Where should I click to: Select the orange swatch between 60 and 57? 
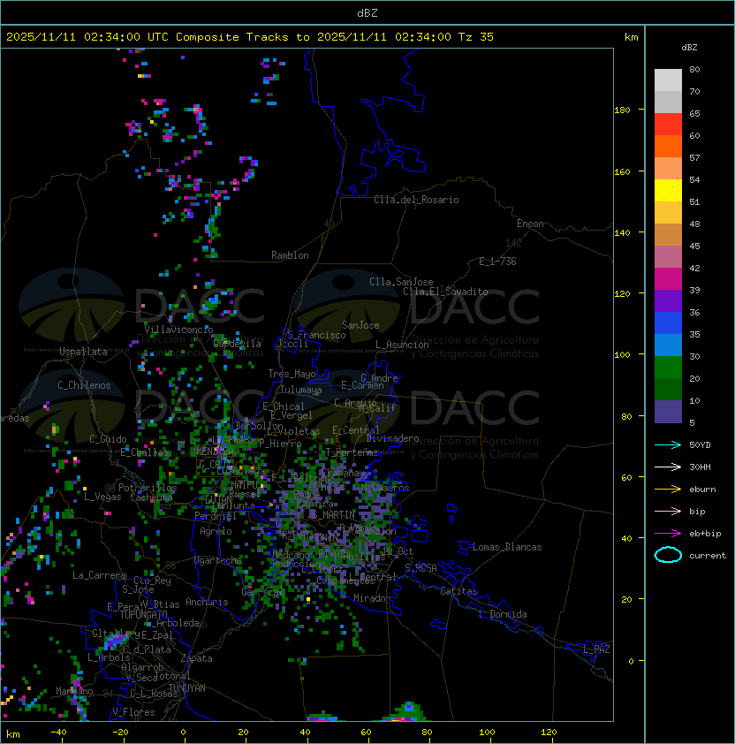click(x=668, y=146)
